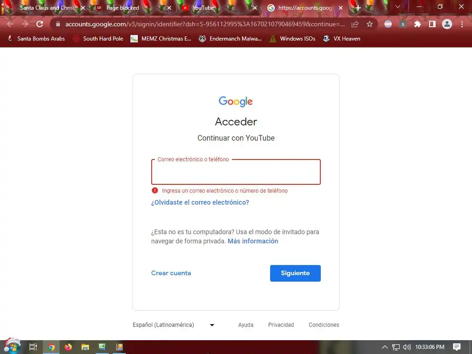Click the striped flag extension icon
472x354 pixels.
click(388, 24)
